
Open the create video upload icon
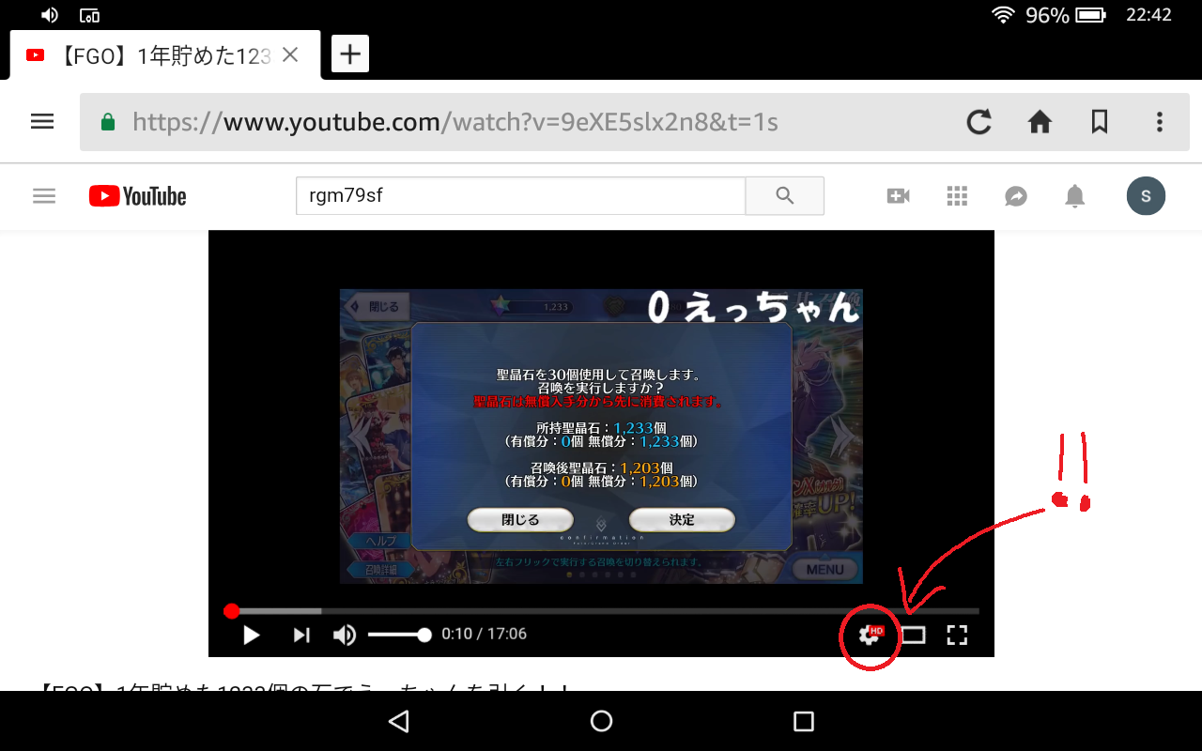coord(898,196)
